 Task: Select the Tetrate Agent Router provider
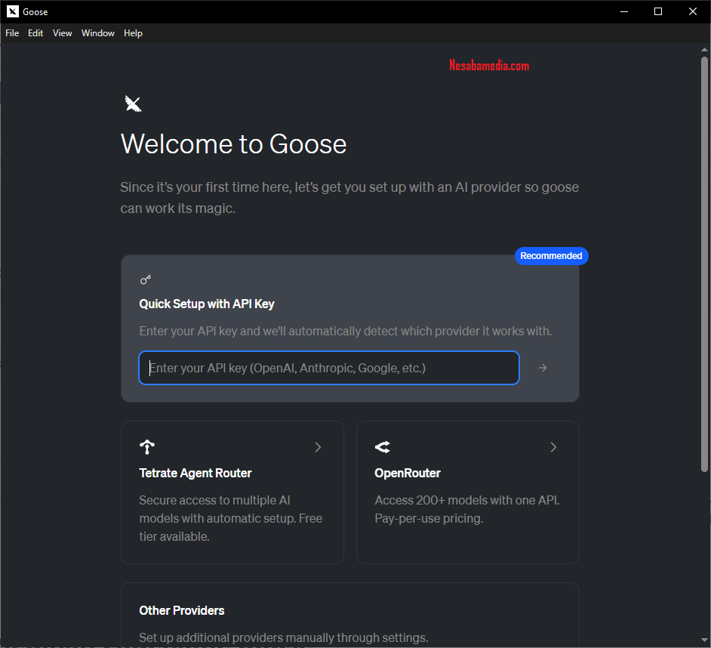pyautogui.click(x=232, y=492)
